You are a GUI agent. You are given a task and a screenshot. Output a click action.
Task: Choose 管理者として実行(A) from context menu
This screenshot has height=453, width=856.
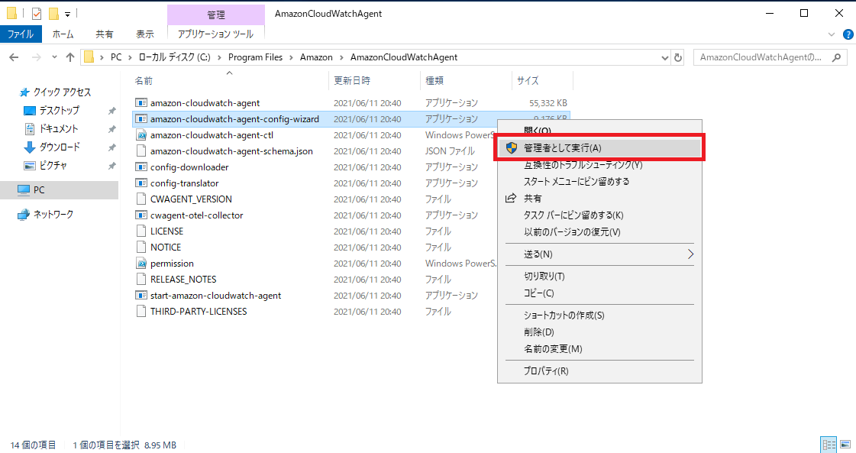pos(599,148)
